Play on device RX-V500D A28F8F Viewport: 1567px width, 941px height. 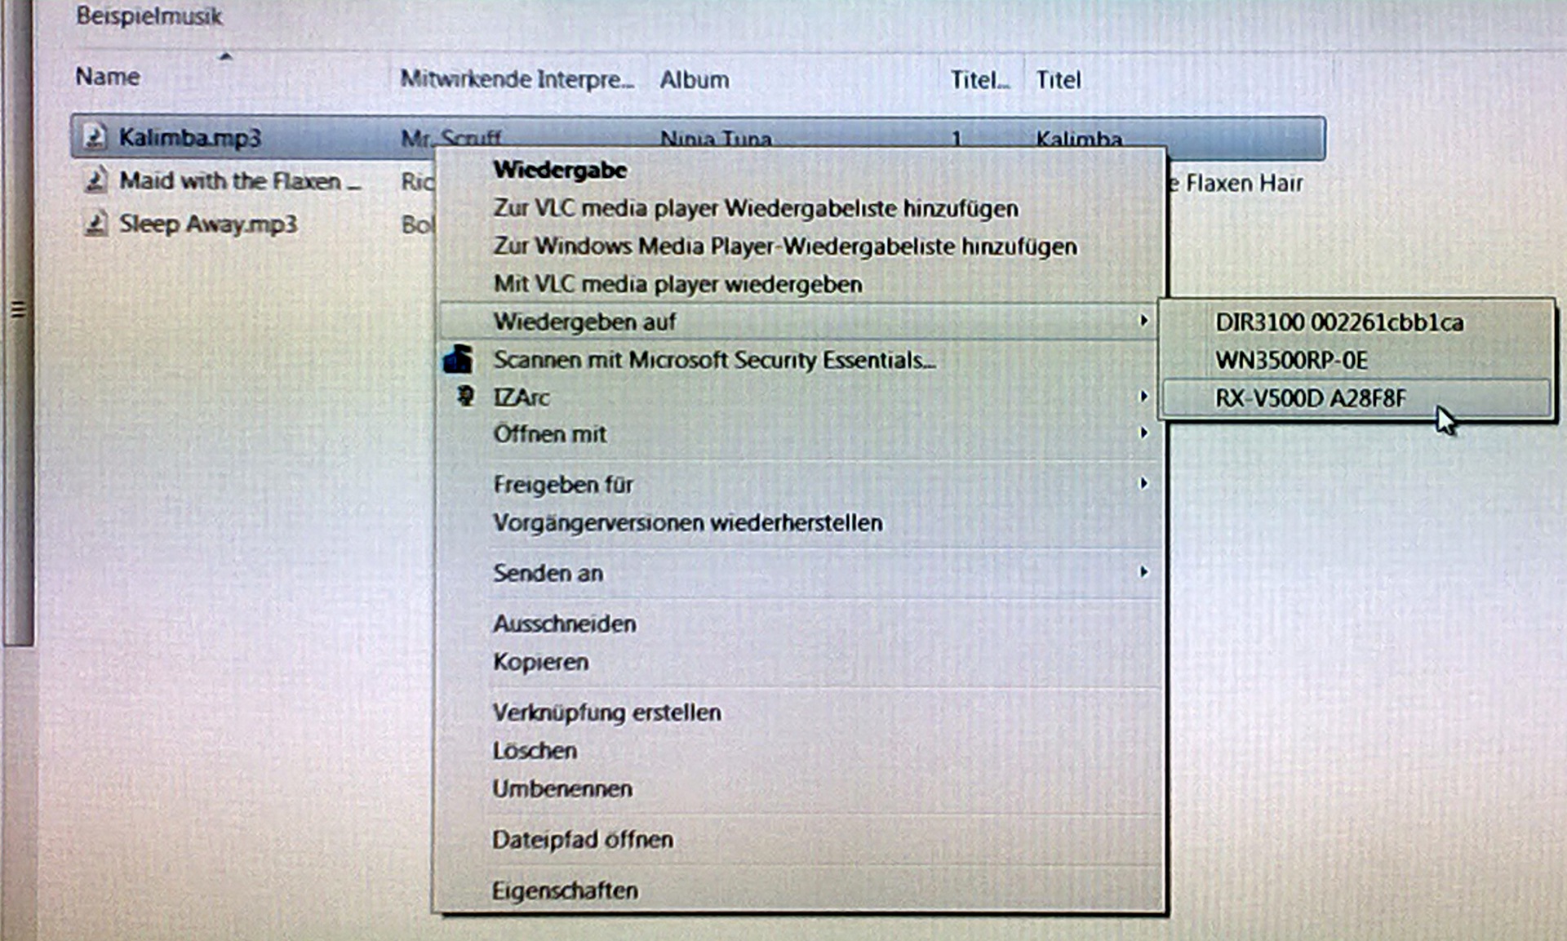(1311, 398)
